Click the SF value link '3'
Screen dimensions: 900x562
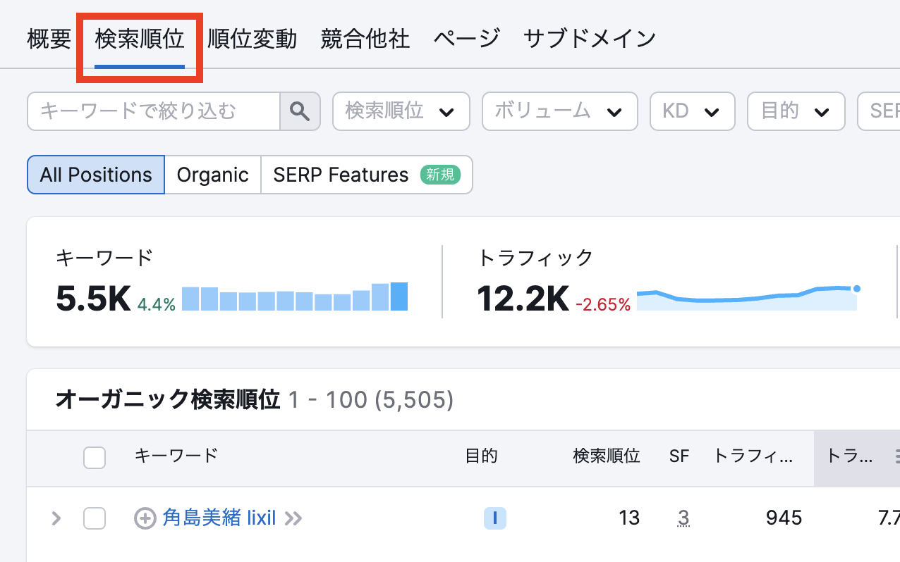tap(683, 518)
